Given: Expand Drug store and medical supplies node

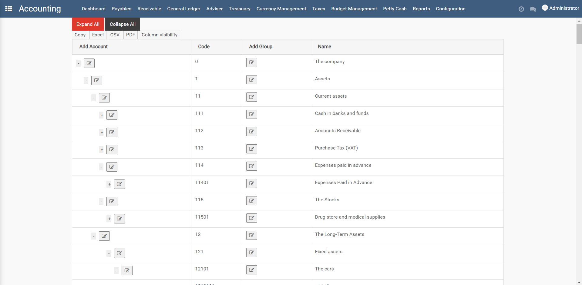Looking at the screenshot, I should (x=109, y=219).
